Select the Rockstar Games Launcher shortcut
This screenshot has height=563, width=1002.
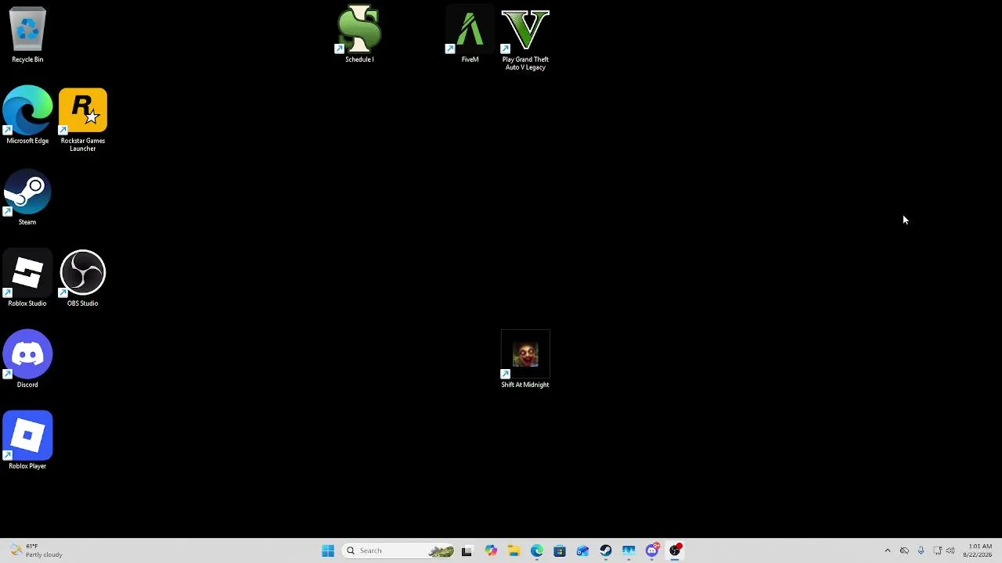point(83,120)
